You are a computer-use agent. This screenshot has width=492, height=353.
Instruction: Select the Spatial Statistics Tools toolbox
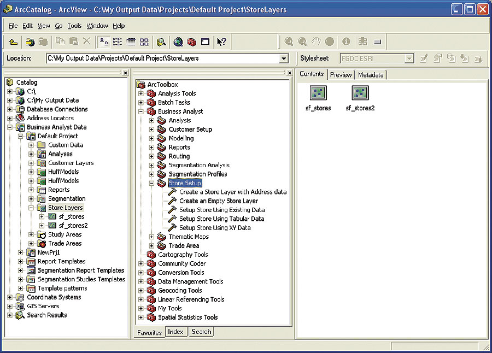click(x=188, y=317)
